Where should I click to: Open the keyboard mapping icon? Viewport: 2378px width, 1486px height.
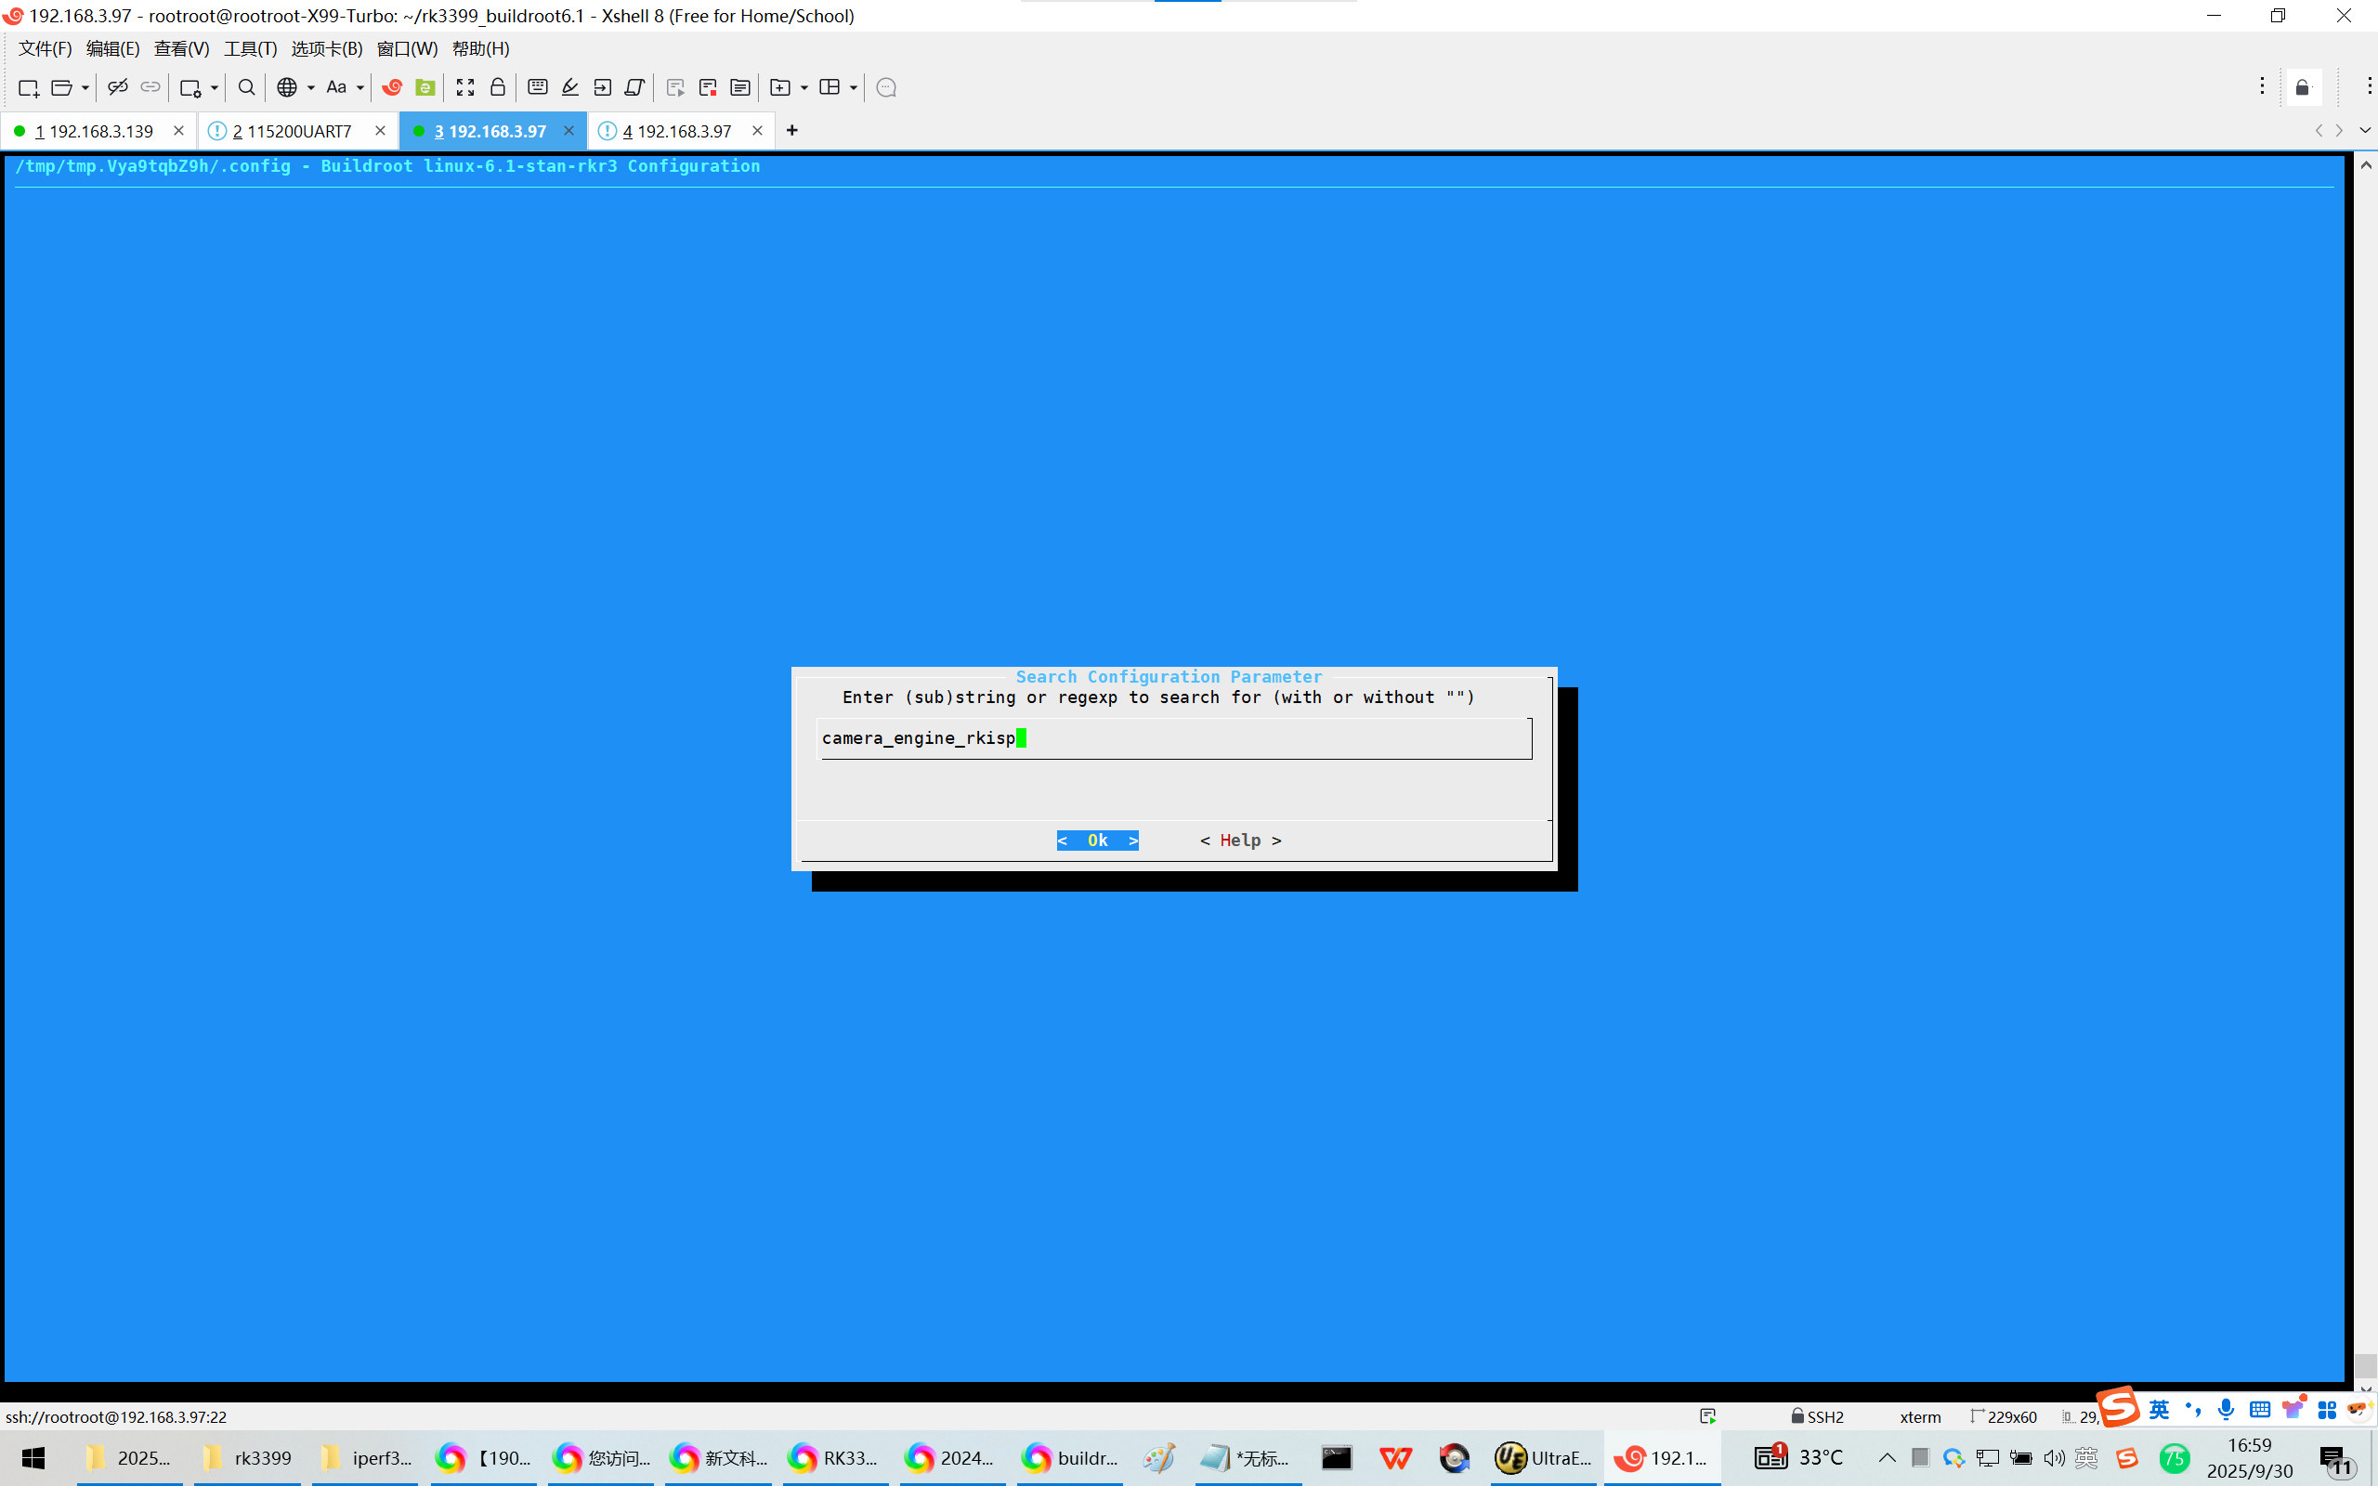pos(537,87)
